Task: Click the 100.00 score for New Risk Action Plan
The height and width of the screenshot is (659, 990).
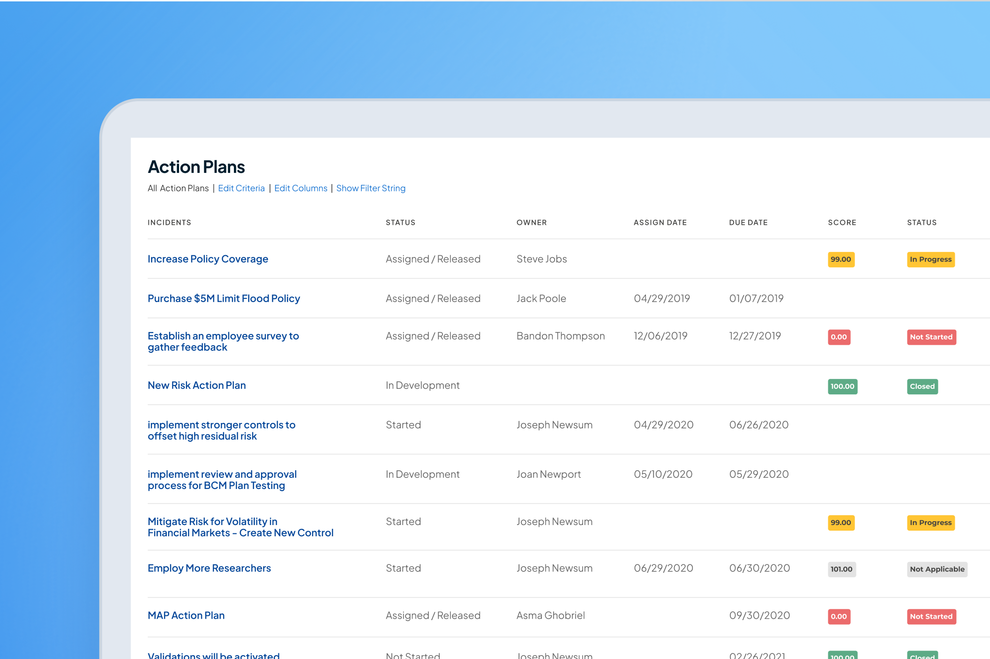Action: coord(842,386)
